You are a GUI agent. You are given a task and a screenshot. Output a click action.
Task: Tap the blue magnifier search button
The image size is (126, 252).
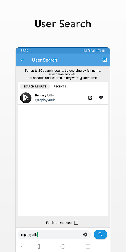point(100,234)
